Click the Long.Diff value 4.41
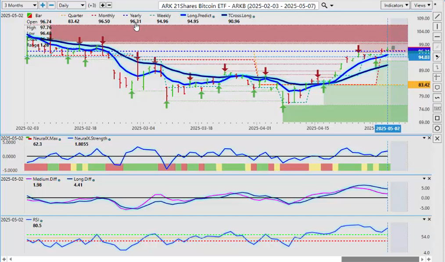 pyautogui.click(x=78, y=185)
